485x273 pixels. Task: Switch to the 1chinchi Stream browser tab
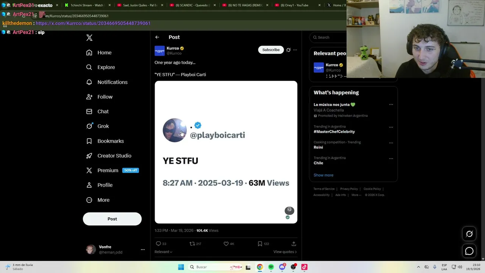point(87,5)
